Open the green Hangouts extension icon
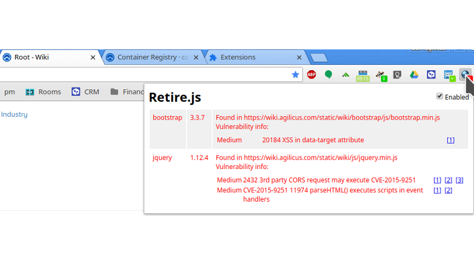Viewport: 474px width, 266px height. tap(328, 74)
